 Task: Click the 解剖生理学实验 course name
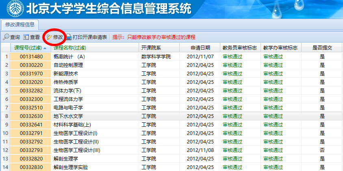tap(71, 167)
